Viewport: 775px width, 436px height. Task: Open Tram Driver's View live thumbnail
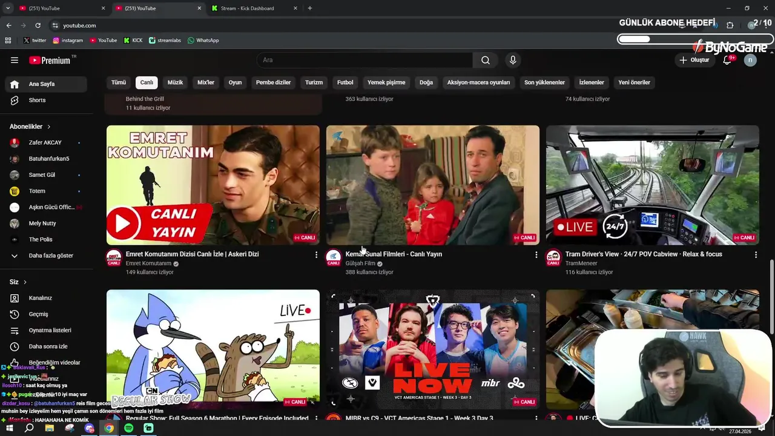653,185
